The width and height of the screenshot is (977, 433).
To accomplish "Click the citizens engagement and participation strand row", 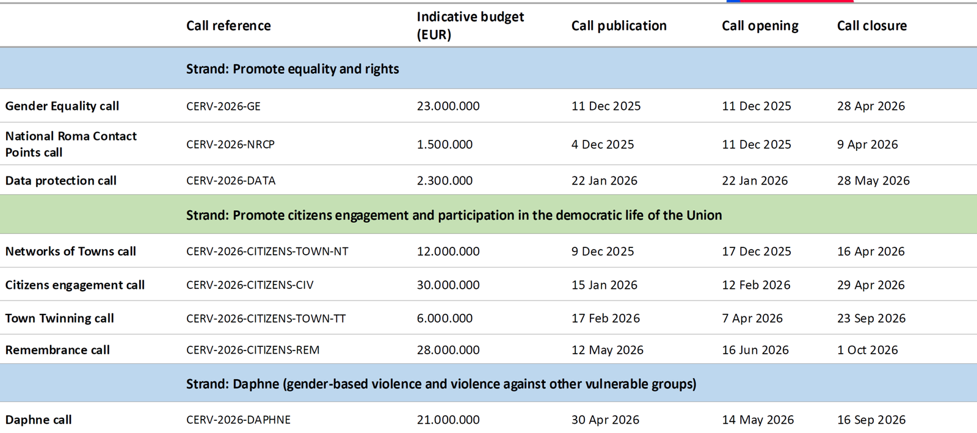I will (x=454, y=215).
